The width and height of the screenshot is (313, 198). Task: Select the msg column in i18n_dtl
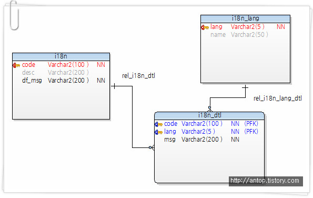pyautogui.click(x=170, y=140)
